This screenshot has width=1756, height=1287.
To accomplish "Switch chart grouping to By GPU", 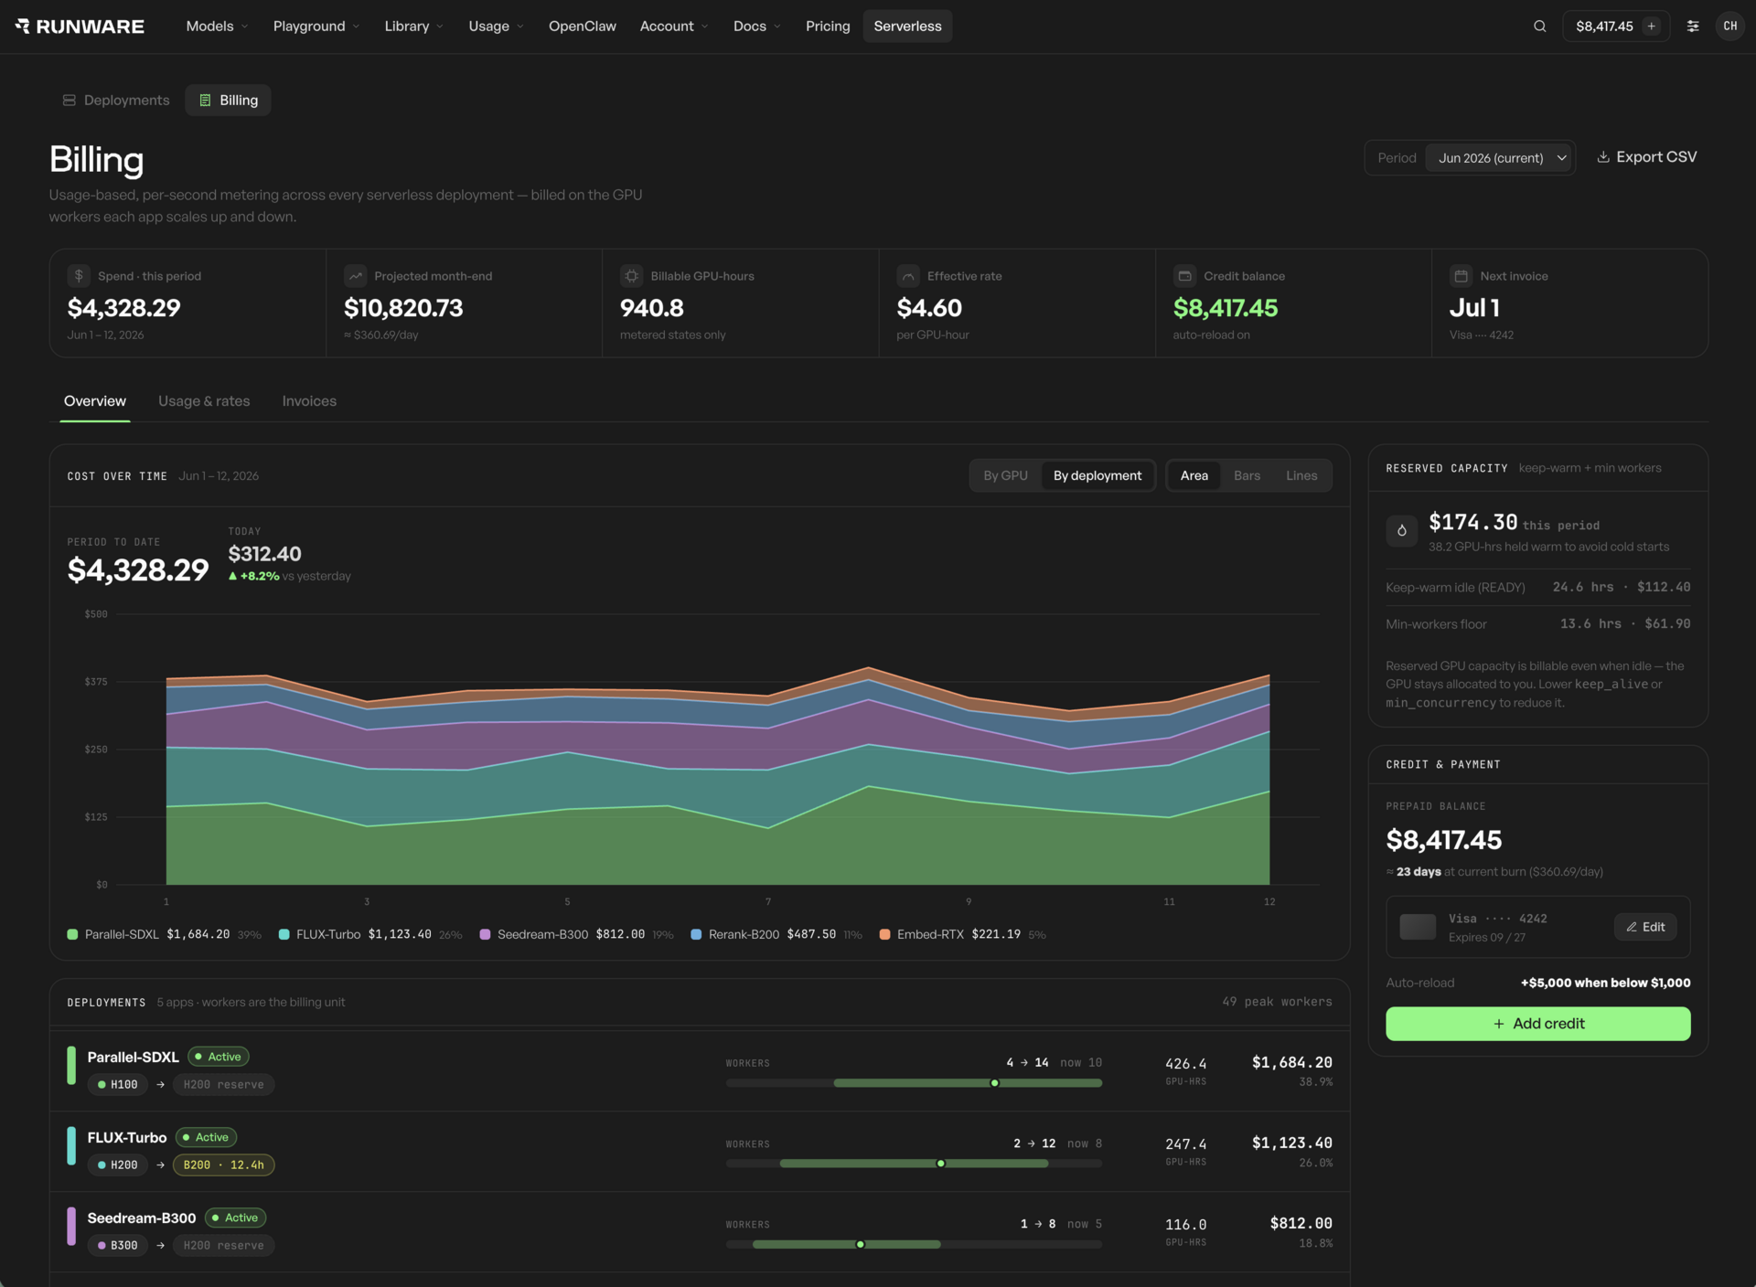I will tap(1005, 475).
